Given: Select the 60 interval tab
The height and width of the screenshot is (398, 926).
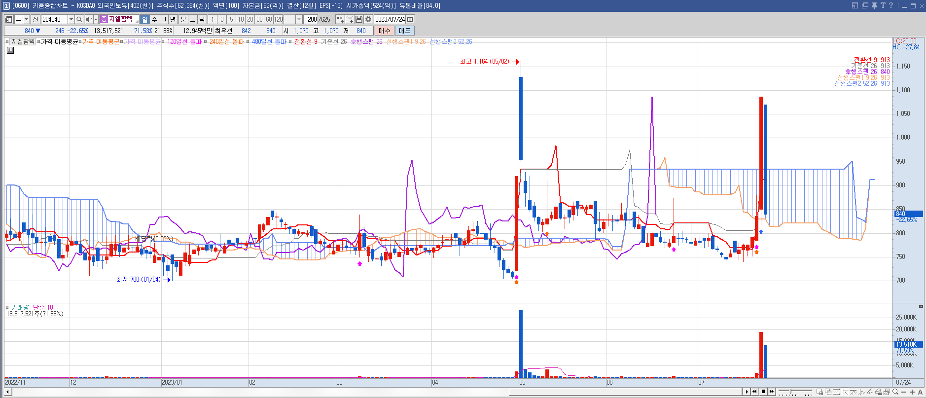Looking at the screenshot, I should 269,19.
